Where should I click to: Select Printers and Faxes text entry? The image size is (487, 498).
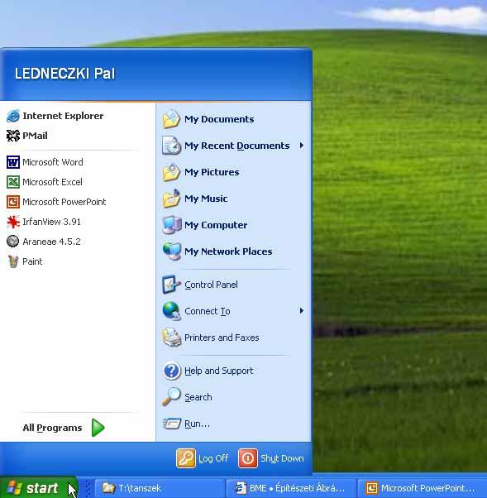(222, 338)
